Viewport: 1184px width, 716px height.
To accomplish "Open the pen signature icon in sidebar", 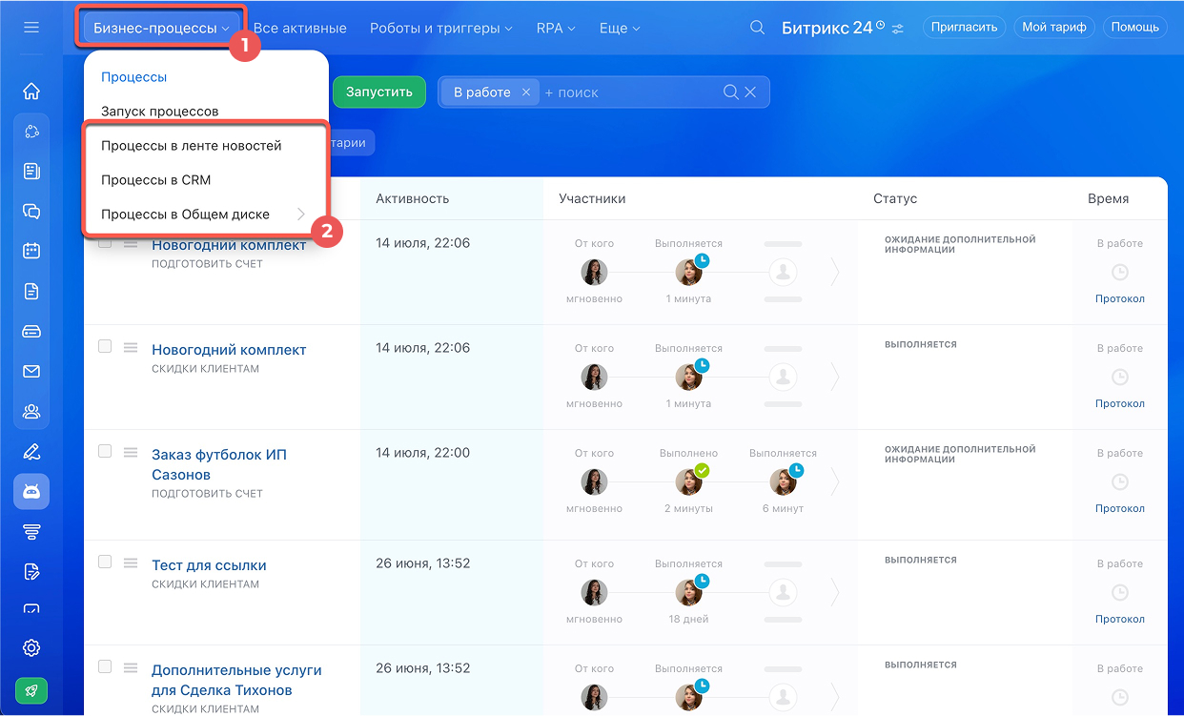I will tap(31, 452).
